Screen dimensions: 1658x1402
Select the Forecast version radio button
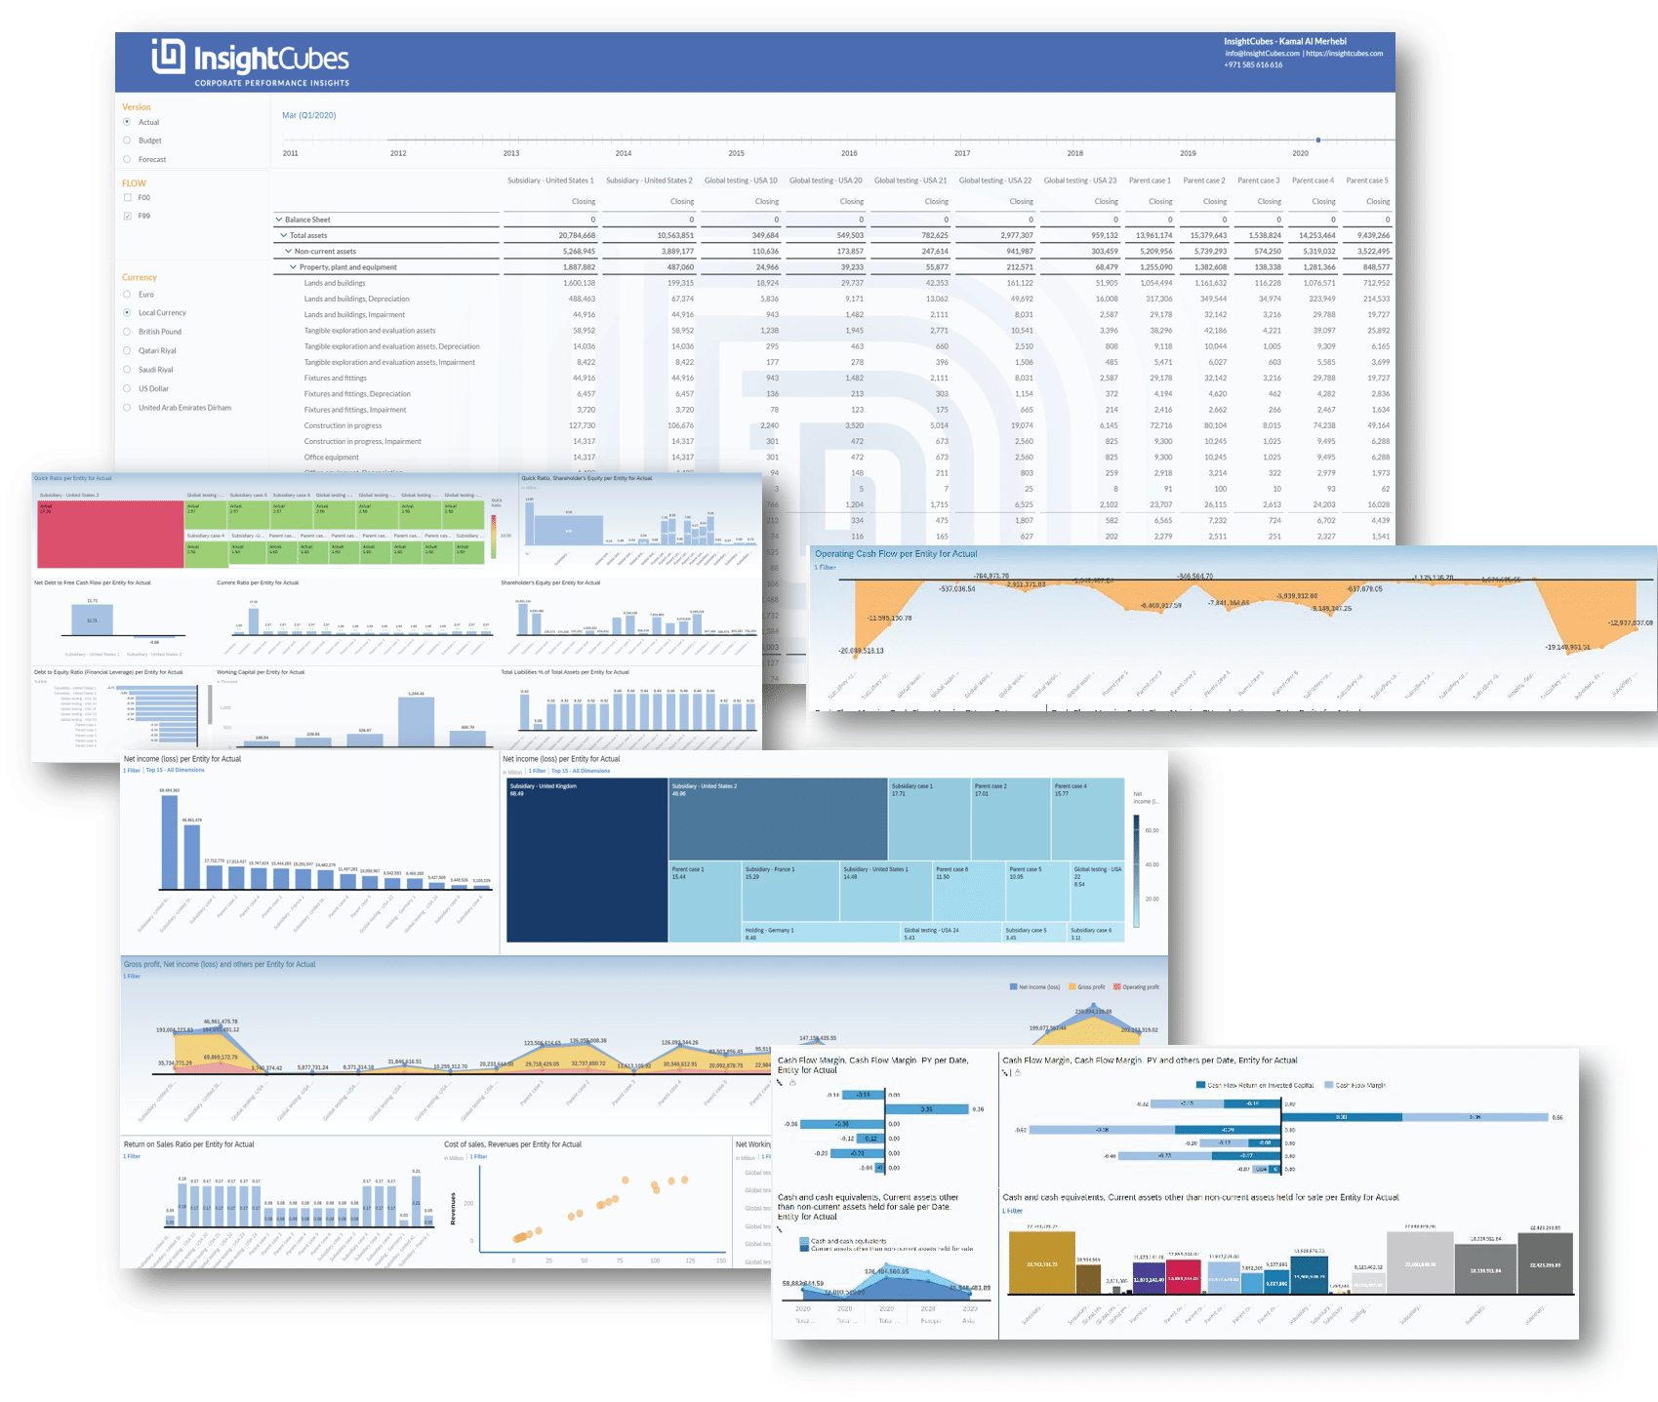[x=127, y=159]
